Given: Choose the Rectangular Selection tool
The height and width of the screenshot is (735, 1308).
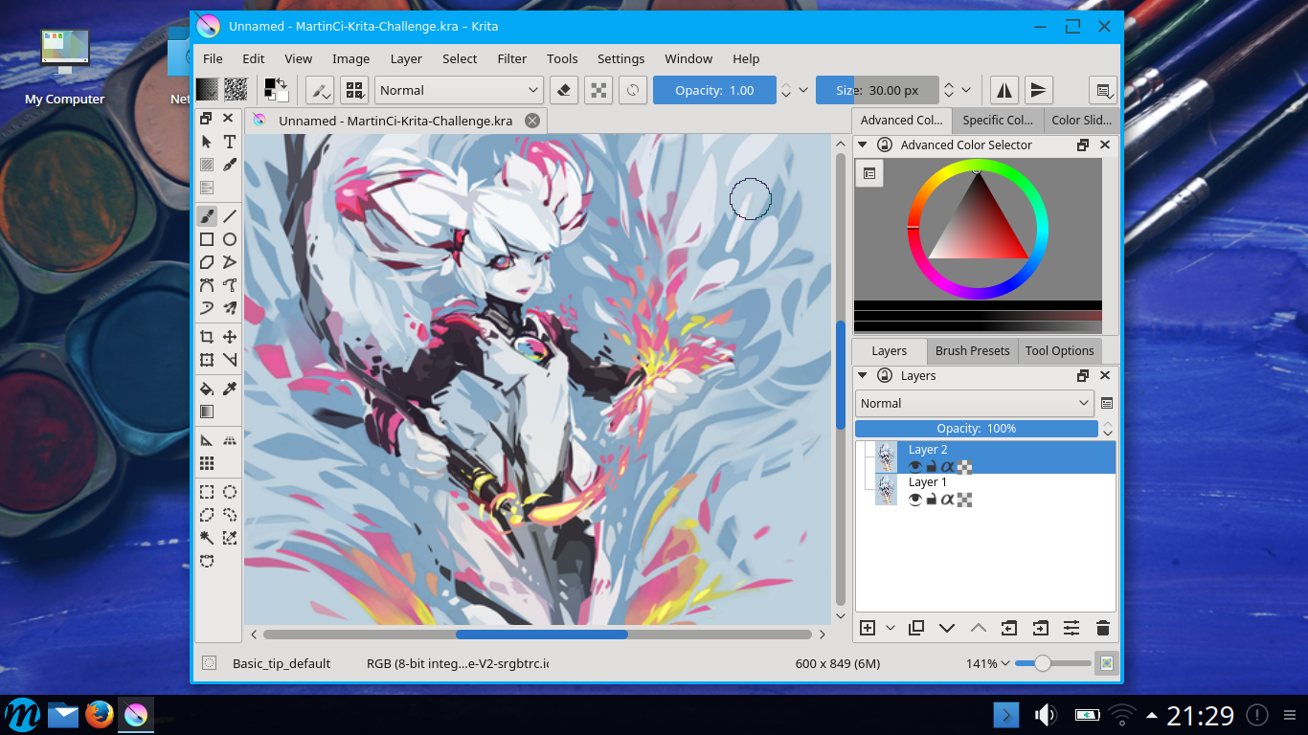Looking at the screenshot, I should pyautogui.click(x=207, y=492).
